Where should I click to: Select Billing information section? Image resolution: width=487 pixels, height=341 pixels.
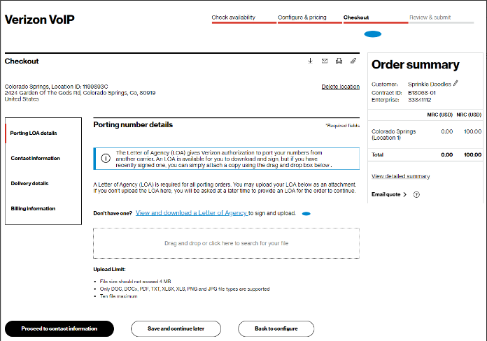pos(33,209)
